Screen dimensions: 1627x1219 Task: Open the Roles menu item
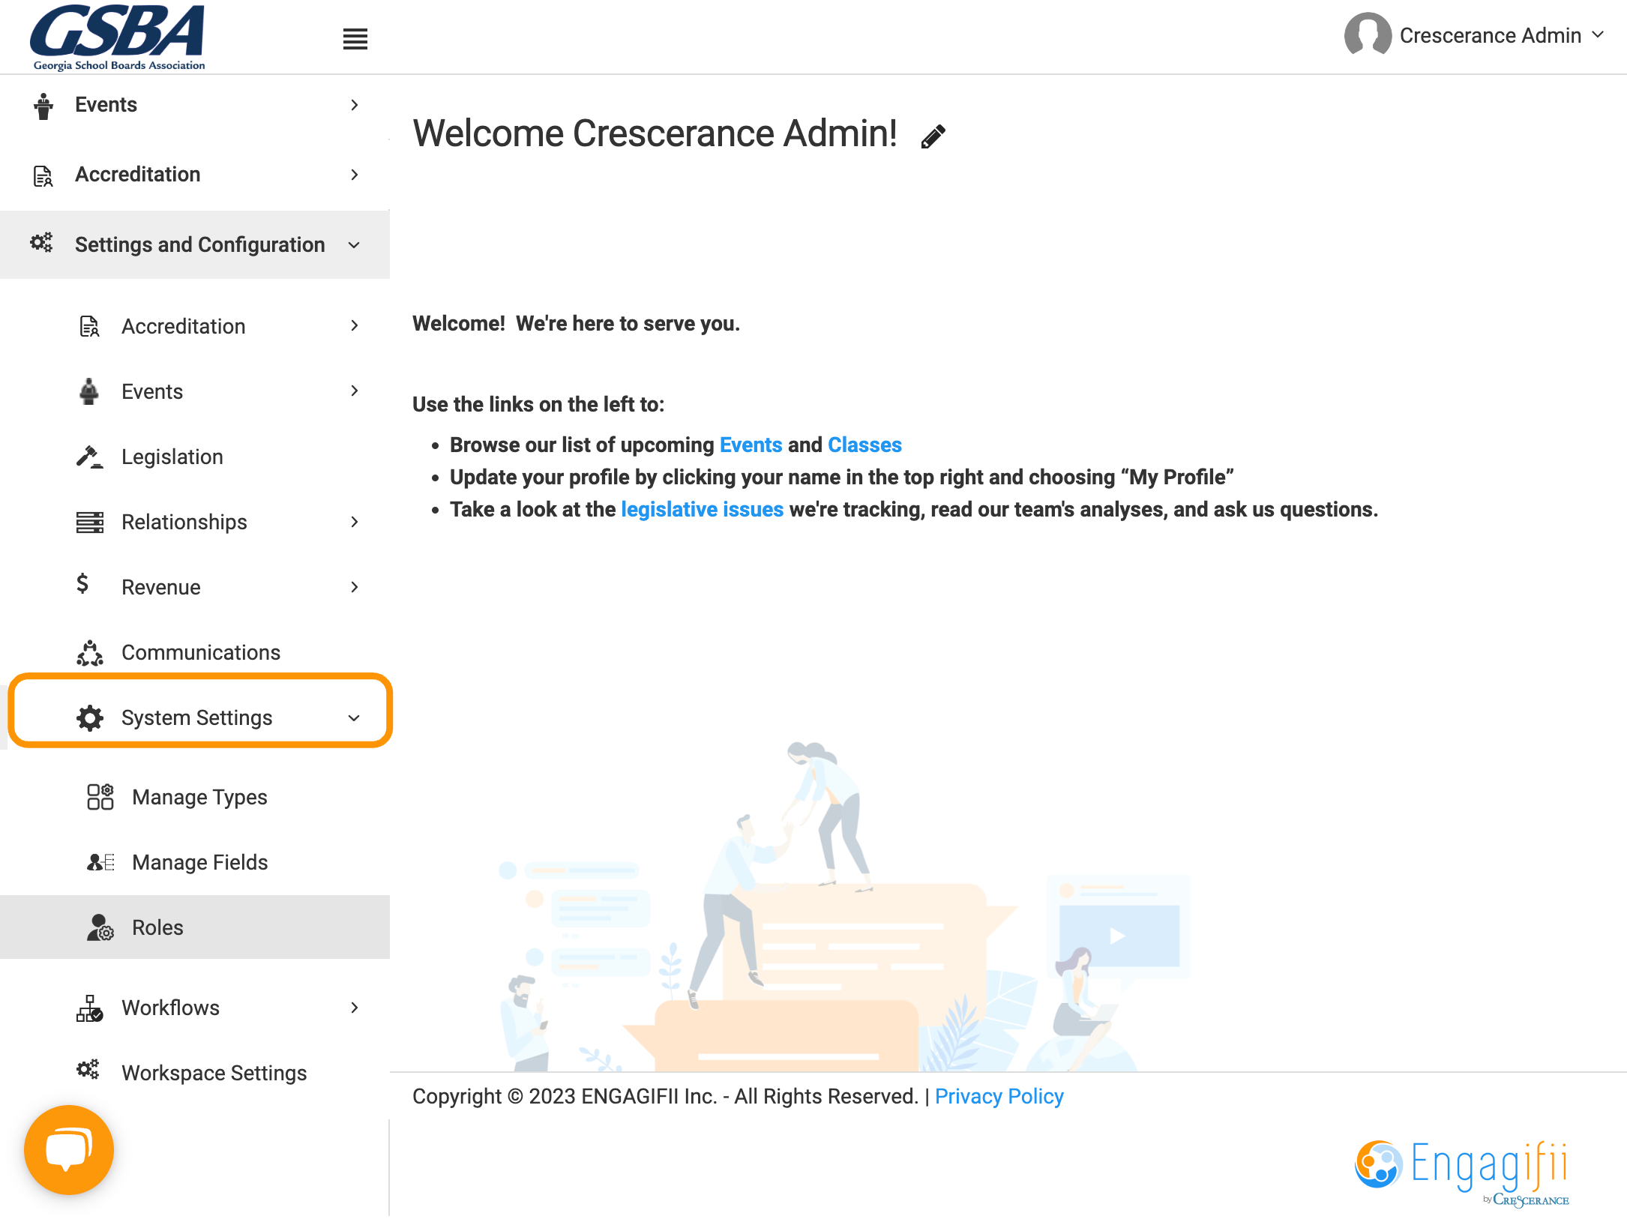[x=195, y=927]
